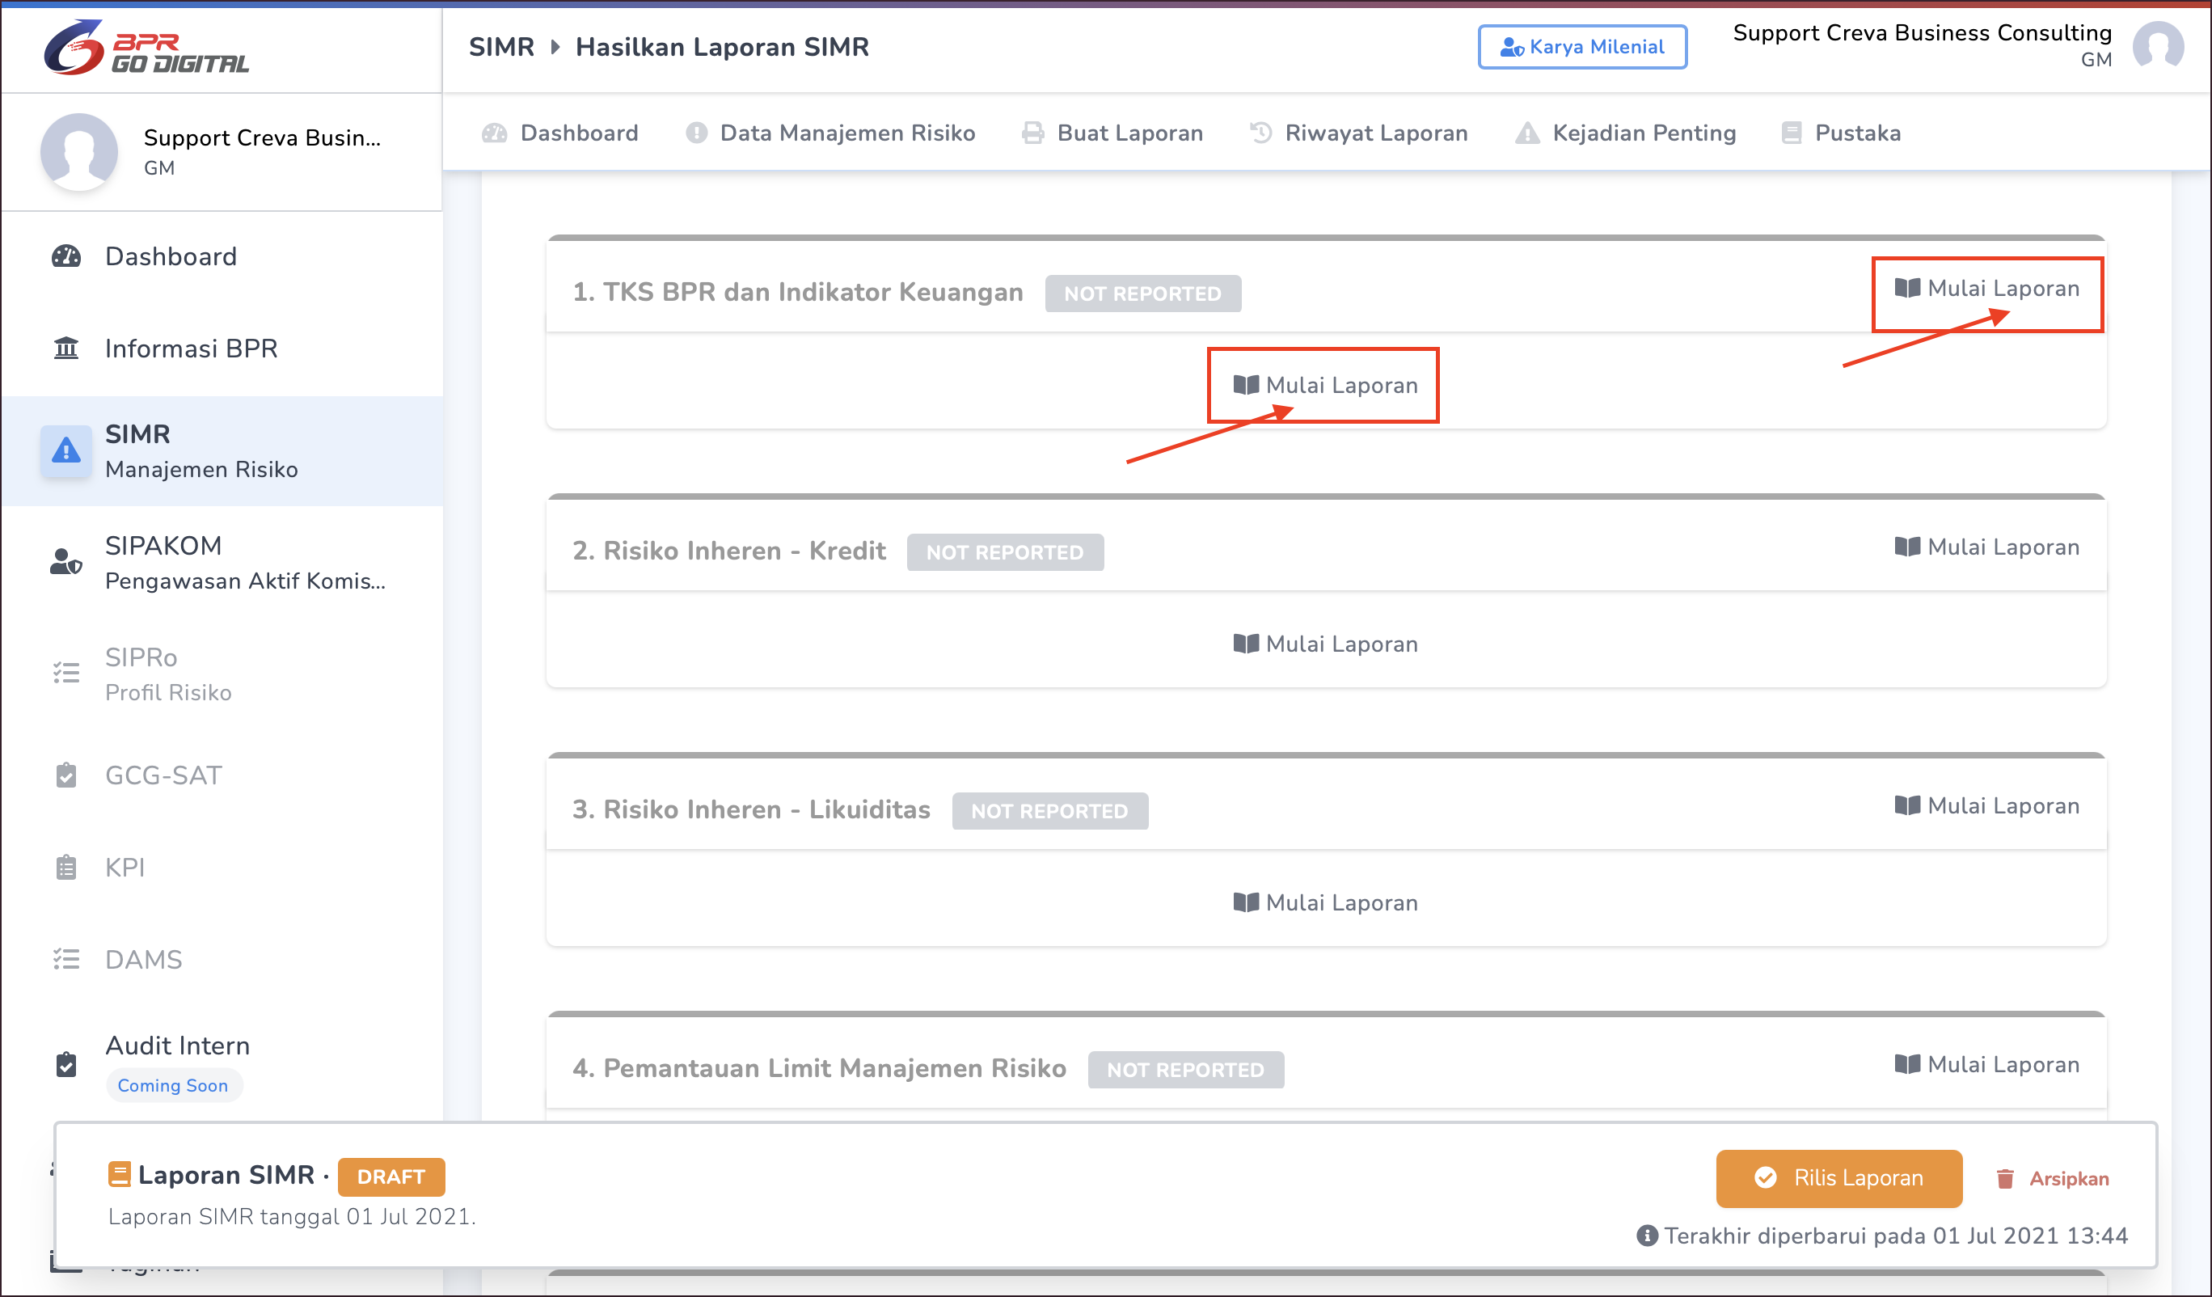Click the BPR Go Digital logo
Screen dimensions: 2212x1297
pos(146,48)
